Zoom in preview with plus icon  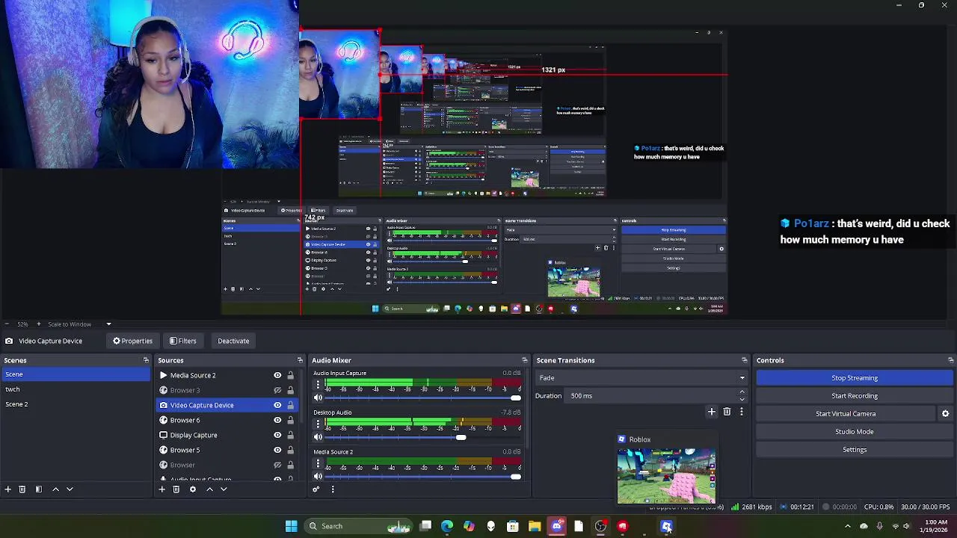click(38, 324)
